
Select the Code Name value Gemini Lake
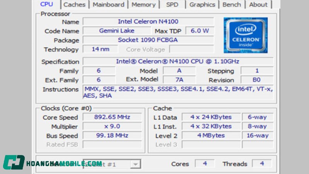click(x=117, y=31)
